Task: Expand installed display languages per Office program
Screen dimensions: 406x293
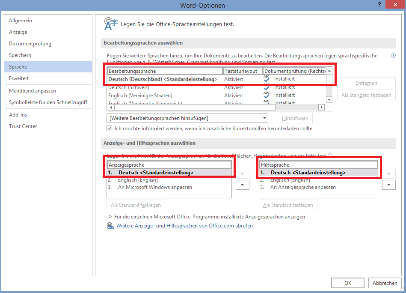Action: 110,217
